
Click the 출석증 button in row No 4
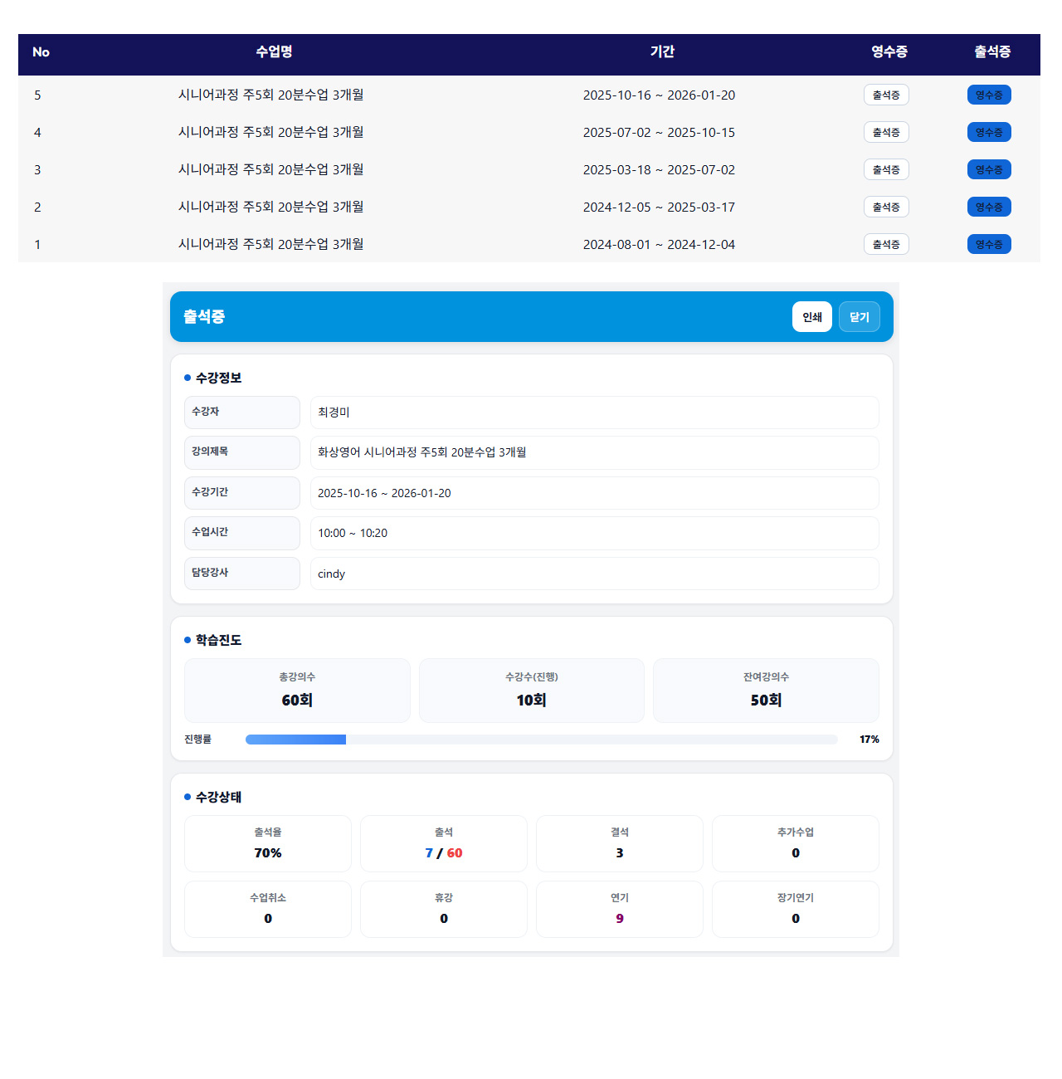coord(886,132)
